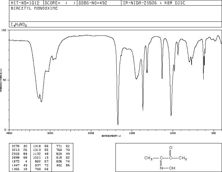Screen dimensions: 222x172
Task: Click the 1447 peak table entry
Action: click(16, 165)
